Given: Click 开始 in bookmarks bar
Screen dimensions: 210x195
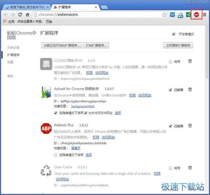Looking at the screenshot, I should point(49,21).
